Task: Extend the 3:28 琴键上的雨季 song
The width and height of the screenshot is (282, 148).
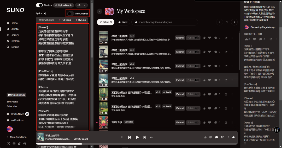Action: [x=180, y=38]
